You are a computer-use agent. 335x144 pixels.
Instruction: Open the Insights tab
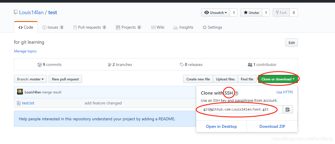[183, 27]
